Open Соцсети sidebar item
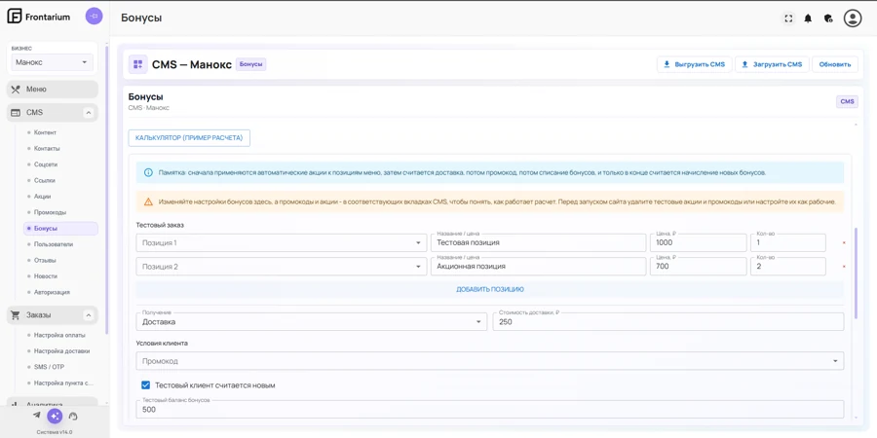Image resolution: width=877 pixels, height=438 pixels. [x=46, y=164]
